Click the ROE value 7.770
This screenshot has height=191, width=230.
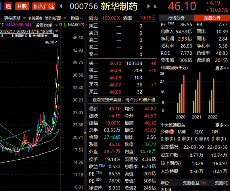(186, 53)
